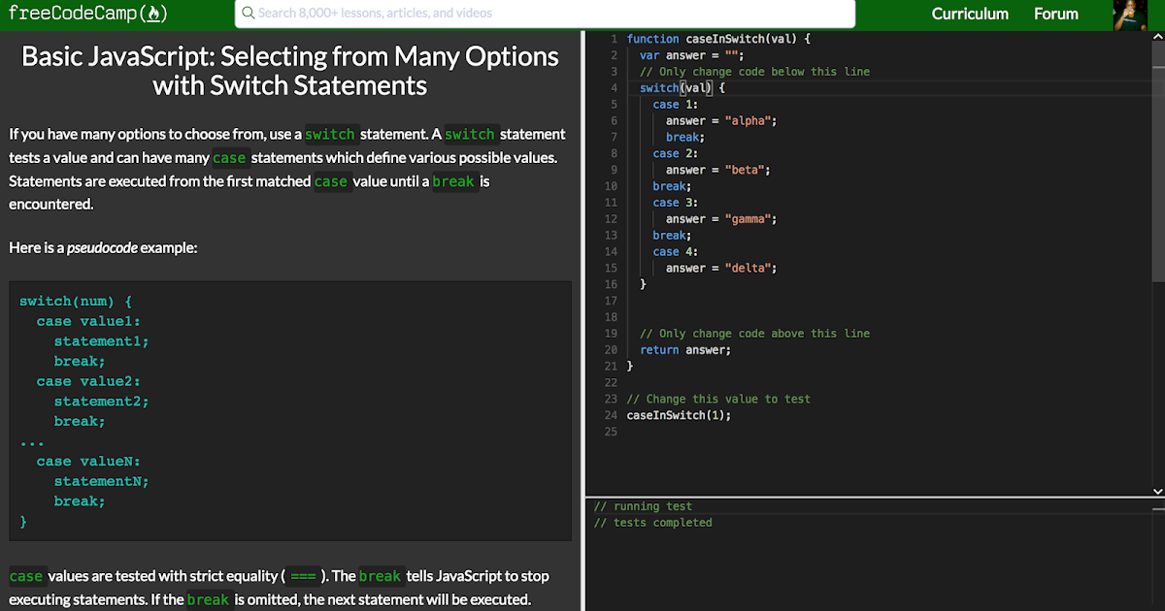This screenshot has height=611, width=1165.
Task: Click '// tests completed' console output
Action: pos(652,523)
